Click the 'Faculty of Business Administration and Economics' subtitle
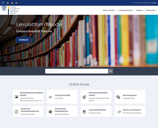This screenshot has height=128, width=158. [x=31, y=99]
